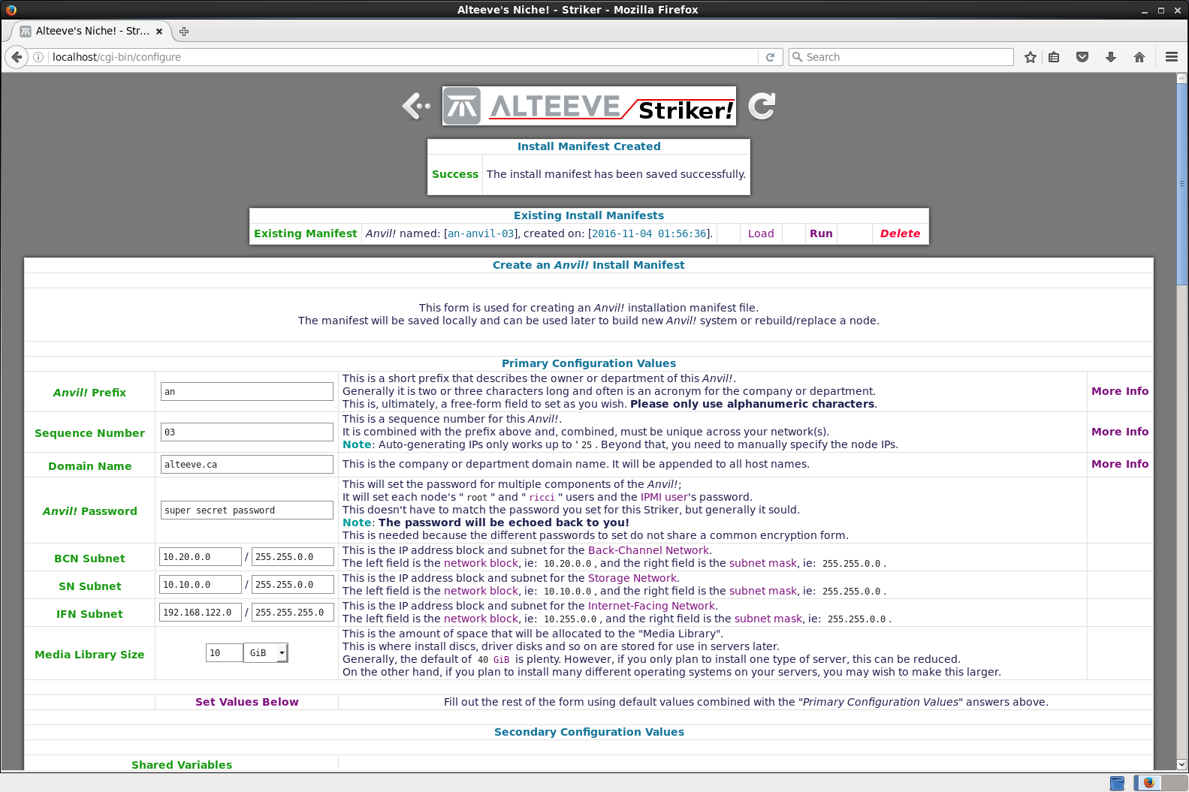The height and width of the screenshot is (792, 1189).
Task: Show bookmarks list icon
Action: tap(1054, 57)
